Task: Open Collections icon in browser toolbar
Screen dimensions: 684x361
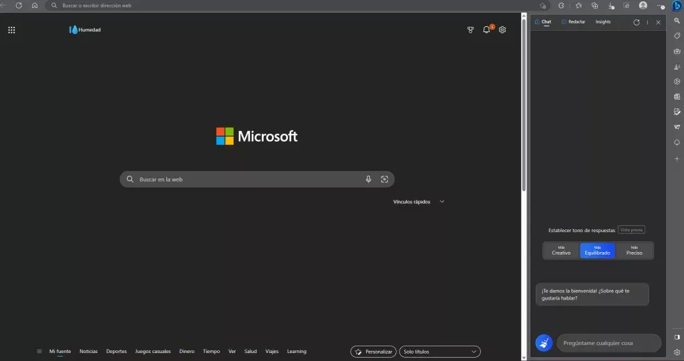Action: pos(594,5)
